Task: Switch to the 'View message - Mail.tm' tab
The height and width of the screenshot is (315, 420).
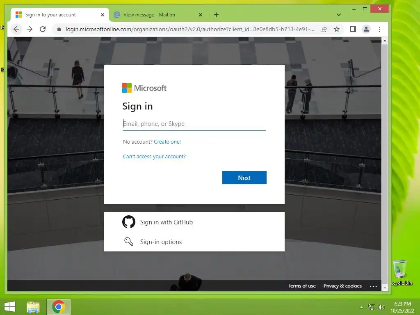Action: click(x=158, y=15)
